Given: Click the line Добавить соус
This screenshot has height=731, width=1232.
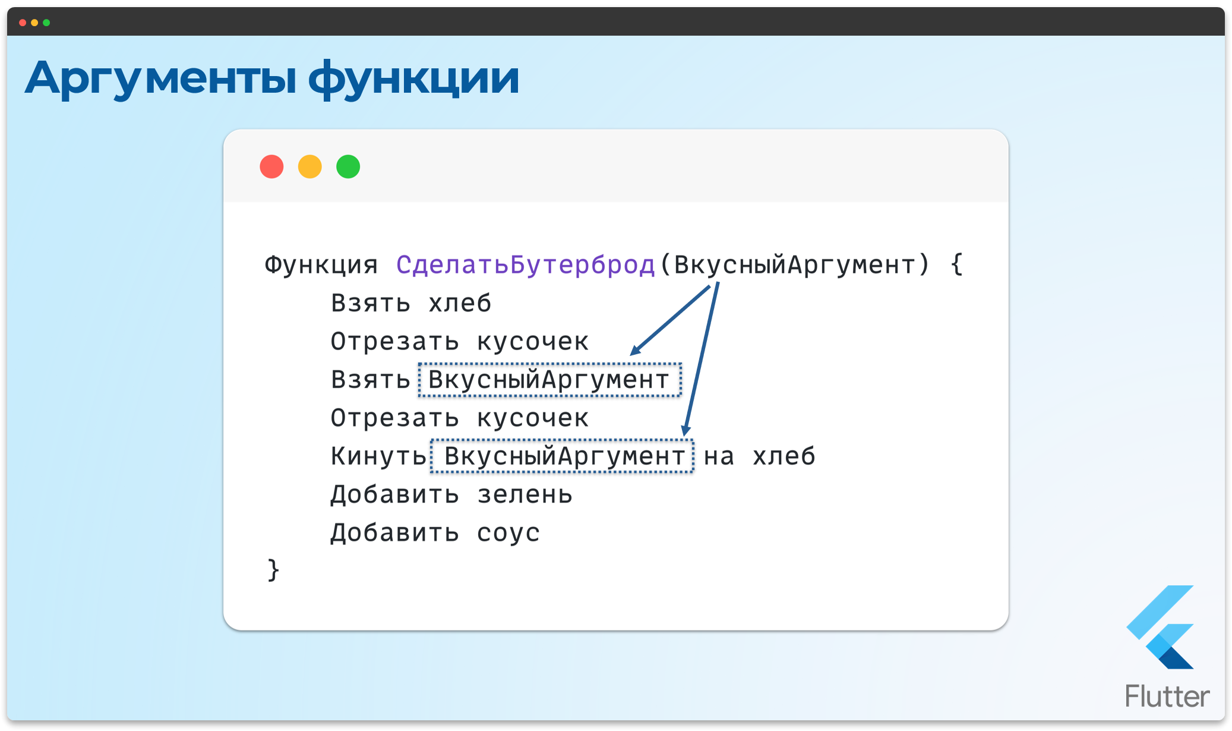Looking at the screenshot, I should click(x=435, y=532).
